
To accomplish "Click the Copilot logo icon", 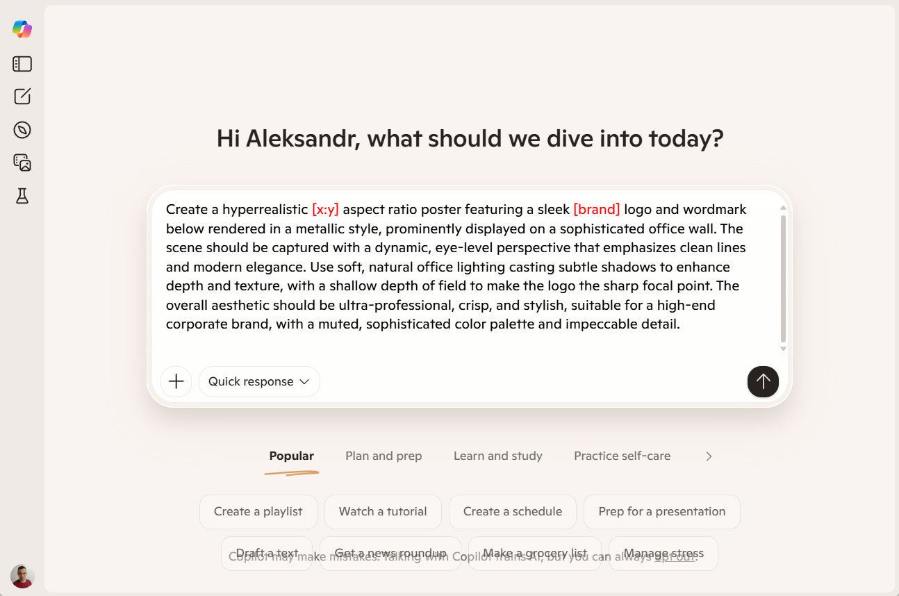I will [22, 29].
